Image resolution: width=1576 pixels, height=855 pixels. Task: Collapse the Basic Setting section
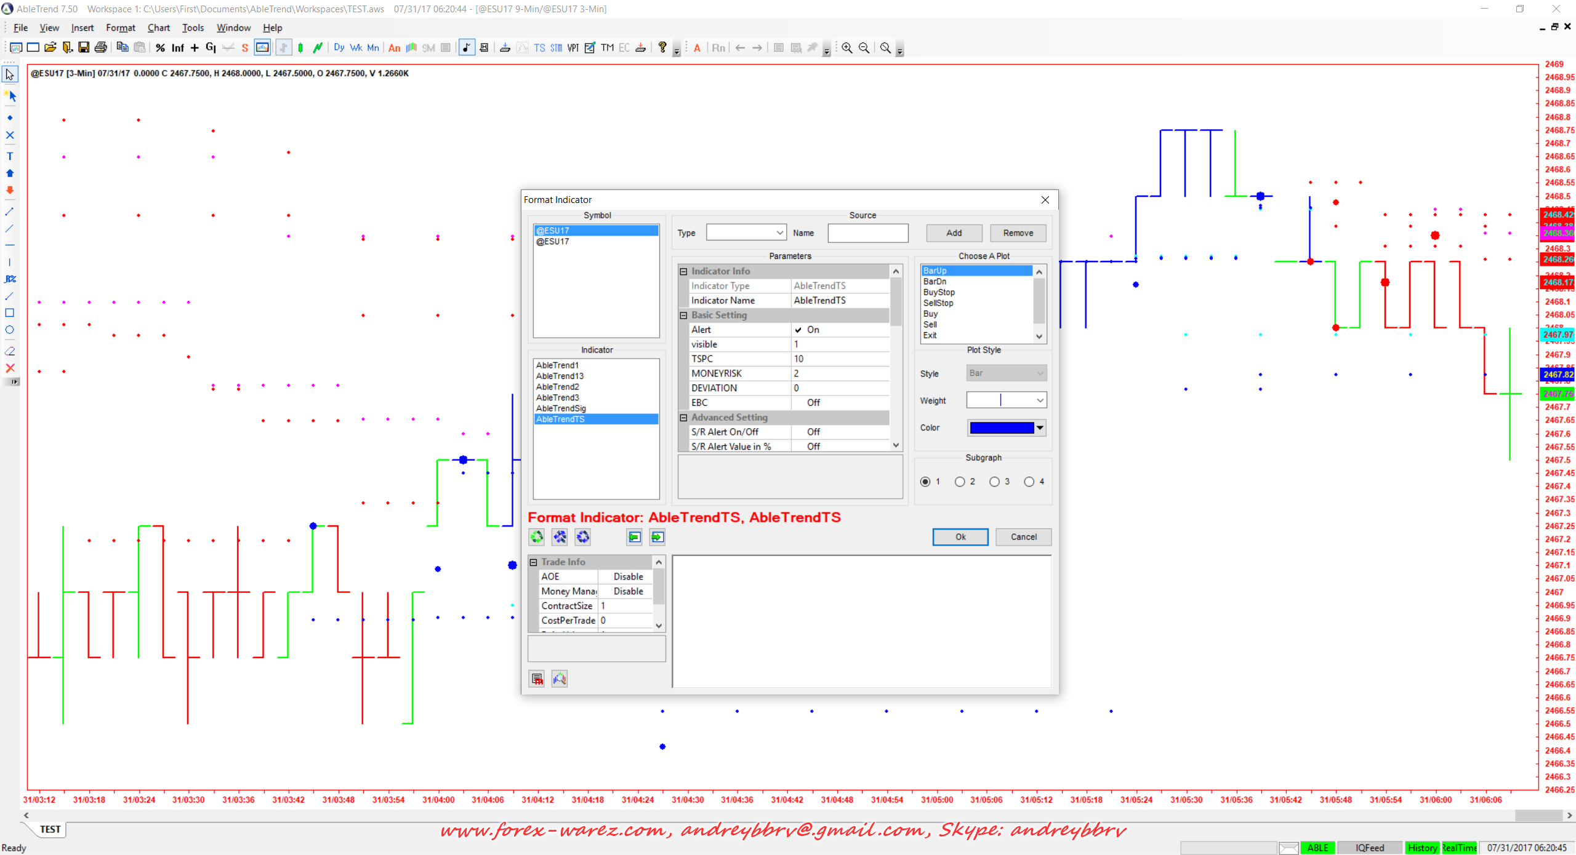[683, 315]
